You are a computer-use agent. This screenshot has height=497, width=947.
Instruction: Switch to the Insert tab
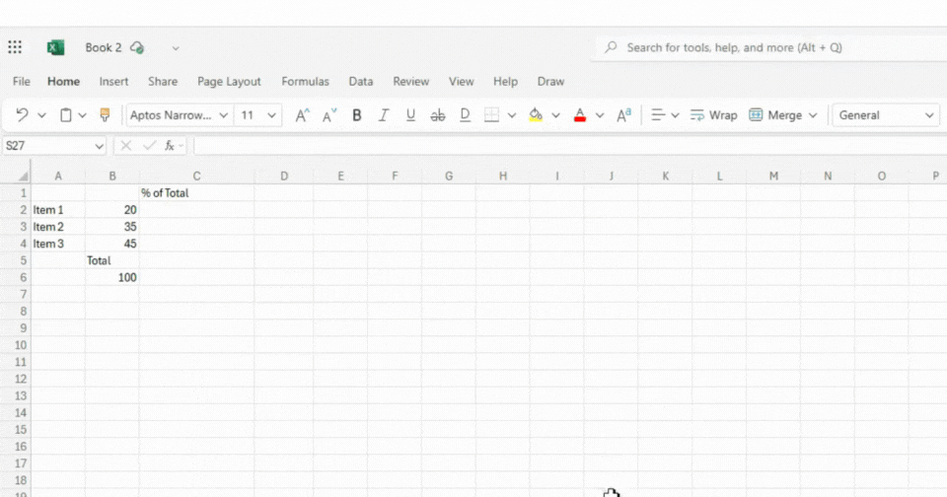(113, 82)
